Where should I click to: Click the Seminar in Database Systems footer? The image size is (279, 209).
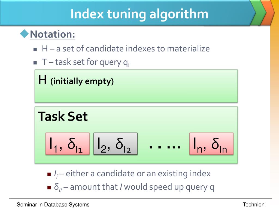(53, 205)
